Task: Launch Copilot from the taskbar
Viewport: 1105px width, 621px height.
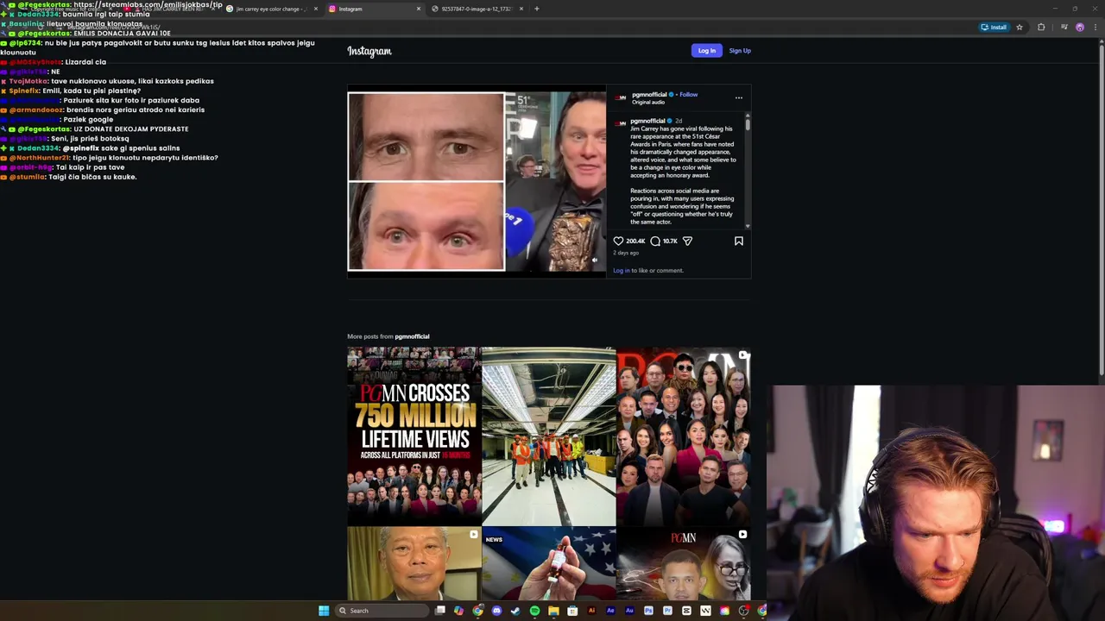Action: [458, 611]
